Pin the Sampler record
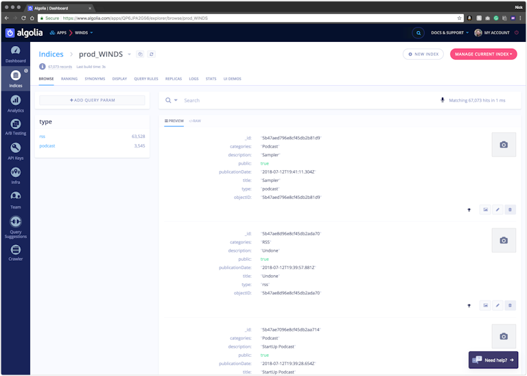The width and height of the screenshot is (527, 376). pyautogui.click(x=469, y=210)
